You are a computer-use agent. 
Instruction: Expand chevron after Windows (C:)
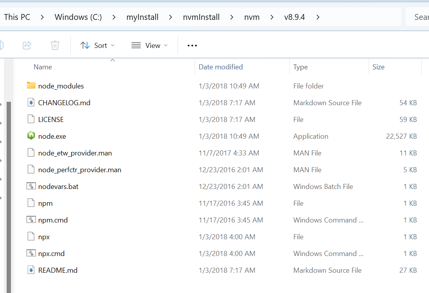[x=114, y=17]
